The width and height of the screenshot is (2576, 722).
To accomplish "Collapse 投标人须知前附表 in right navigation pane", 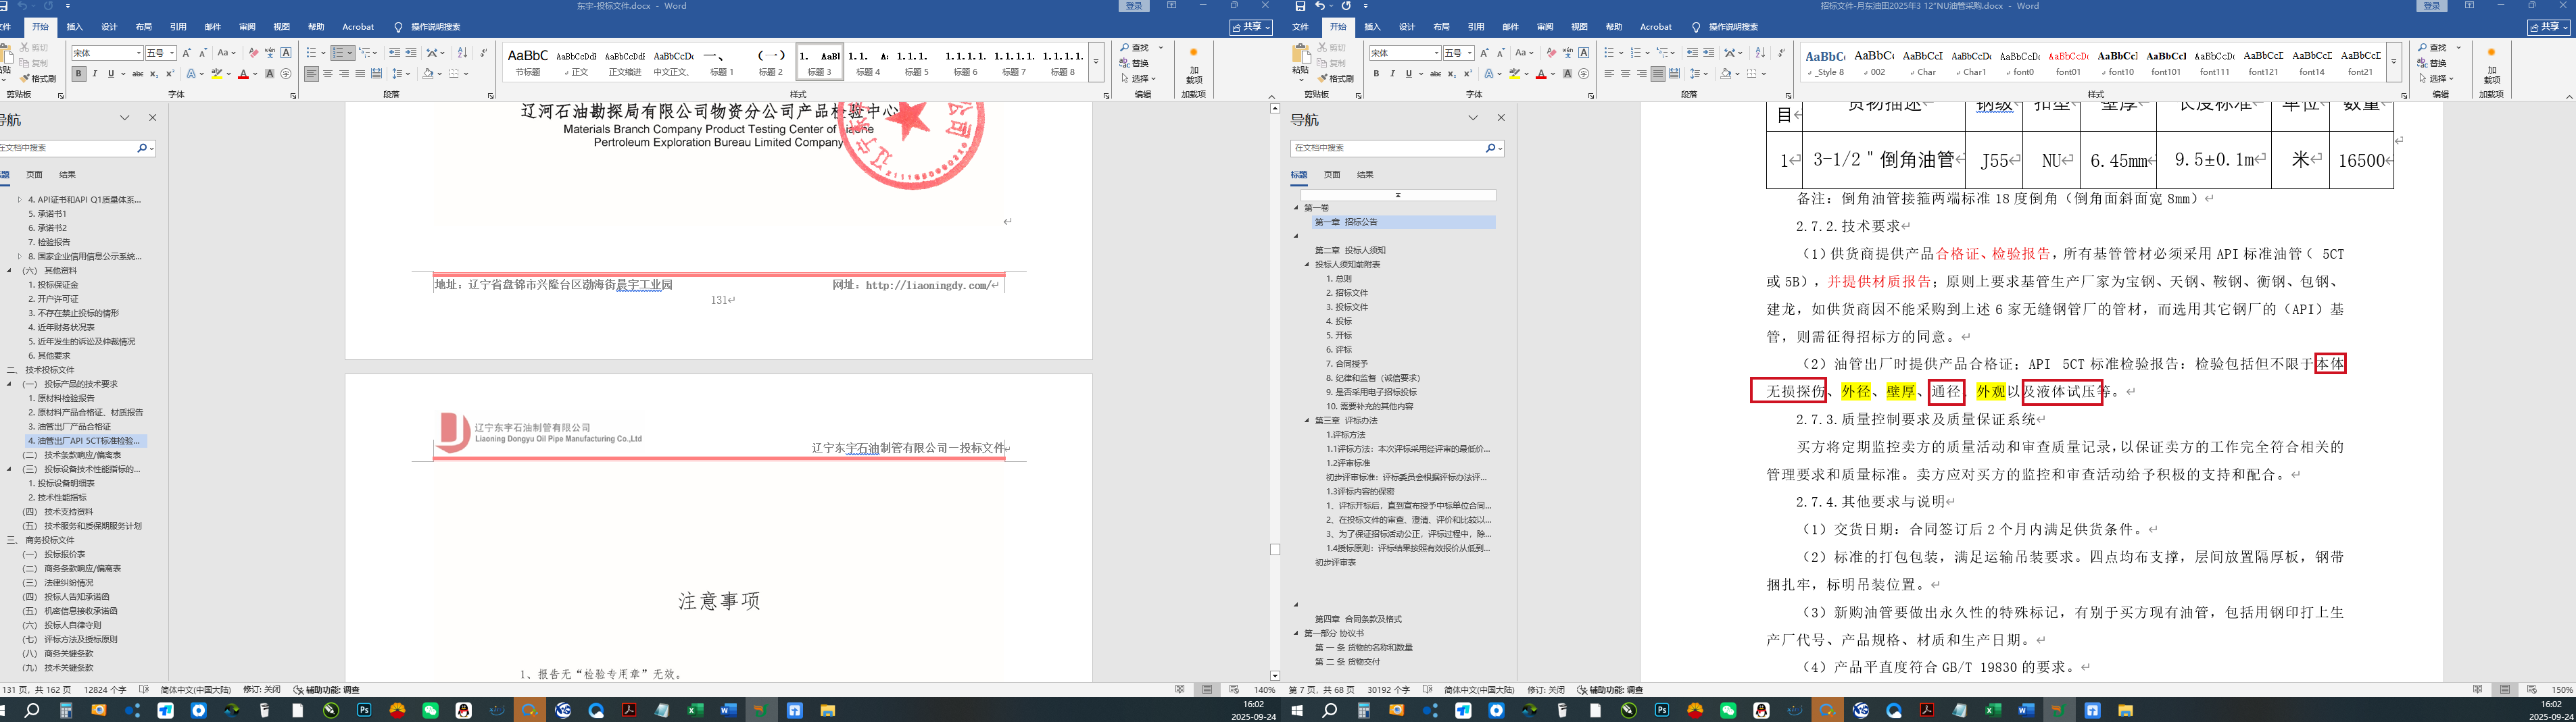I will click(1307, 265).
